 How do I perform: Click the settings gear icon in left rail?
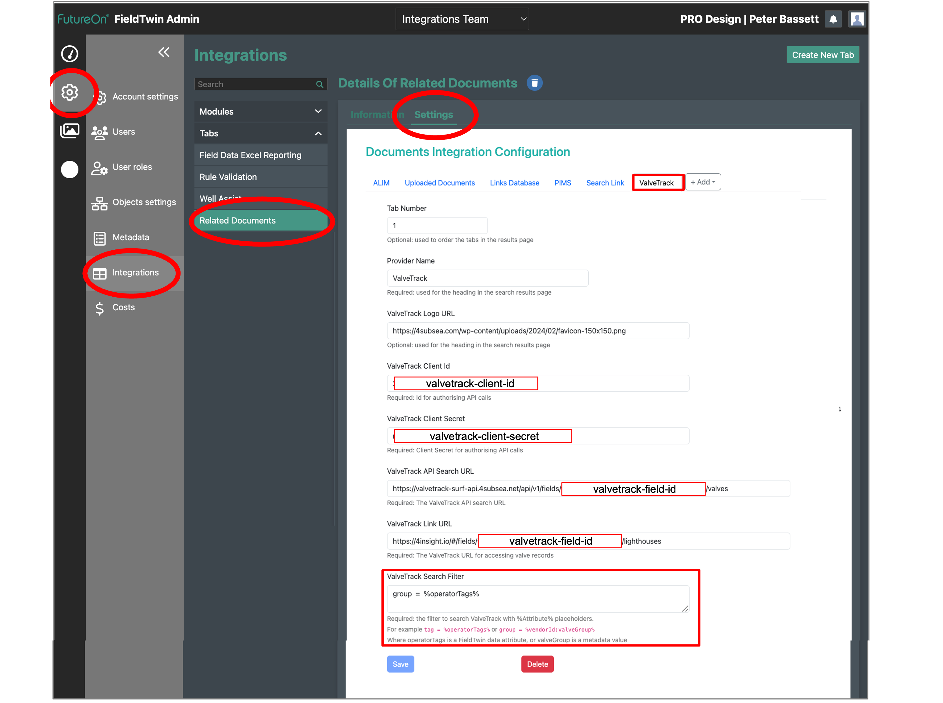(x=69, y=92)
